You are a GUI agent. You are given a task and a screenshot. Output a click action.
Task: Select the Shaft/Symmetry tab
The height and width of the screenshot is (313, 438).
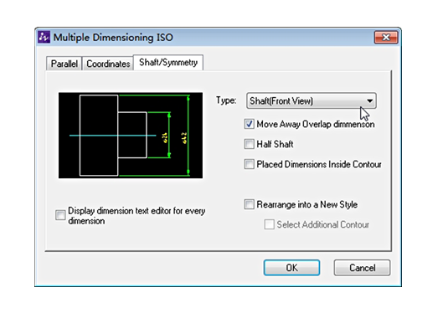(168, 62)
